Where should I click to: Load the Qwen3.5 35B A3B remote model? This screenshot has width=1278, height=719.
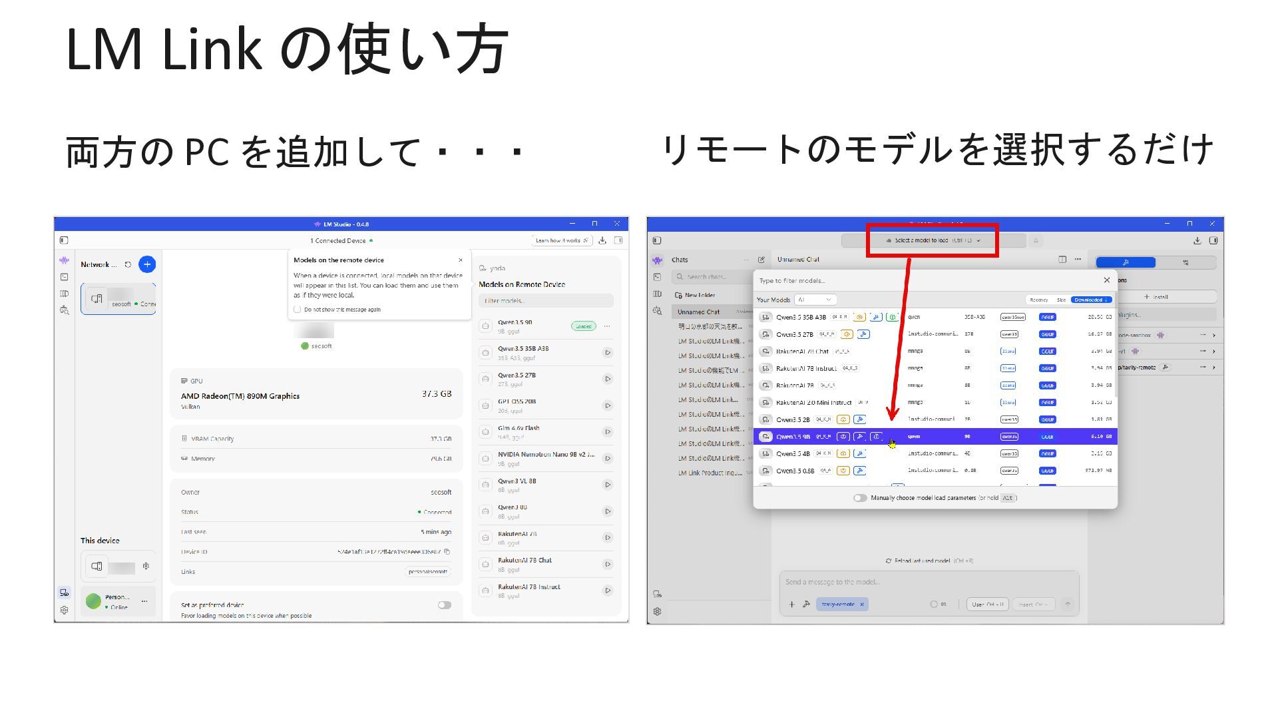coord(607,353)
